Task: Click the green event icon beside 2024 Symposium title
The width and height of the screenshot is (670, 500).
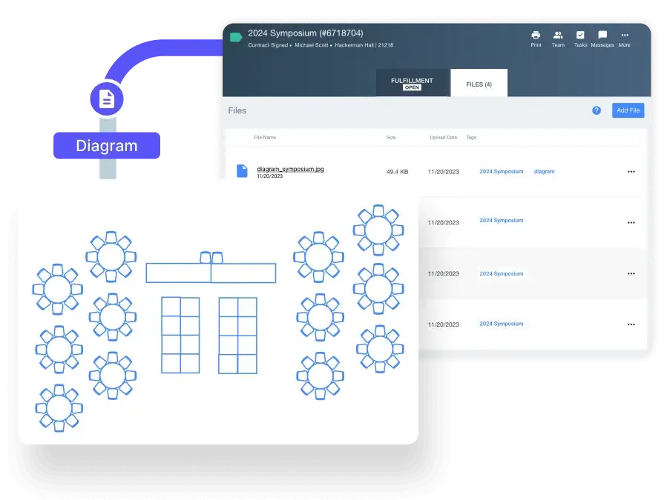Action: point(236,37)
